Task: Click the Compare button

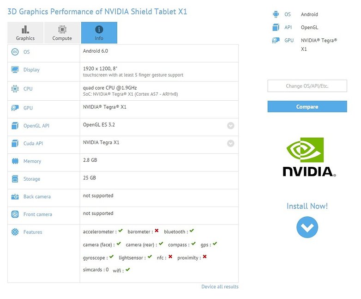Action: point(307,106)
